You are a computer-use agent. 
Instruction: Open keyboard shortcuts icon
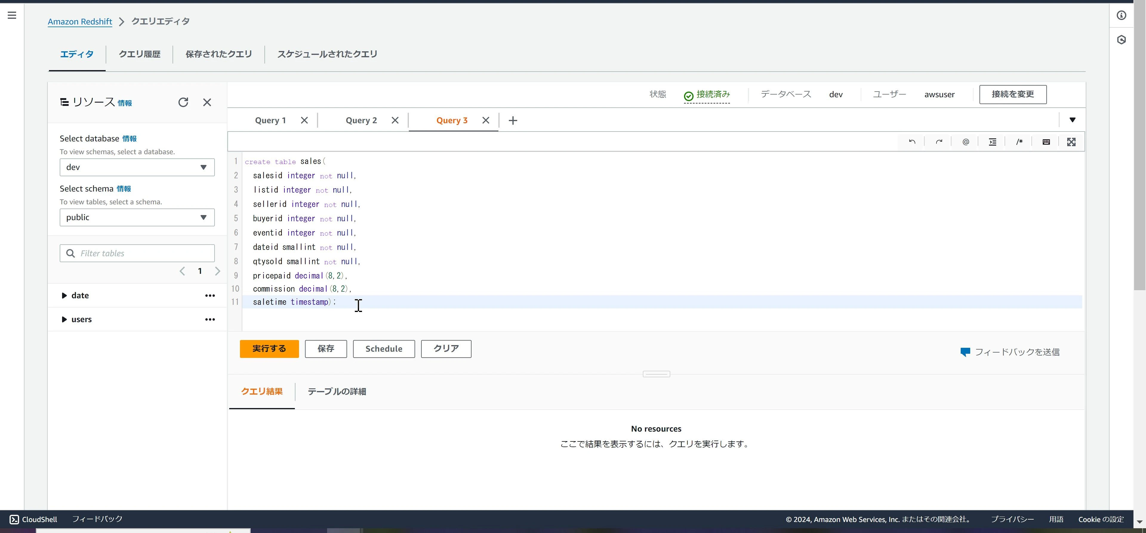pyautogui.click(x=1046, y=142)
